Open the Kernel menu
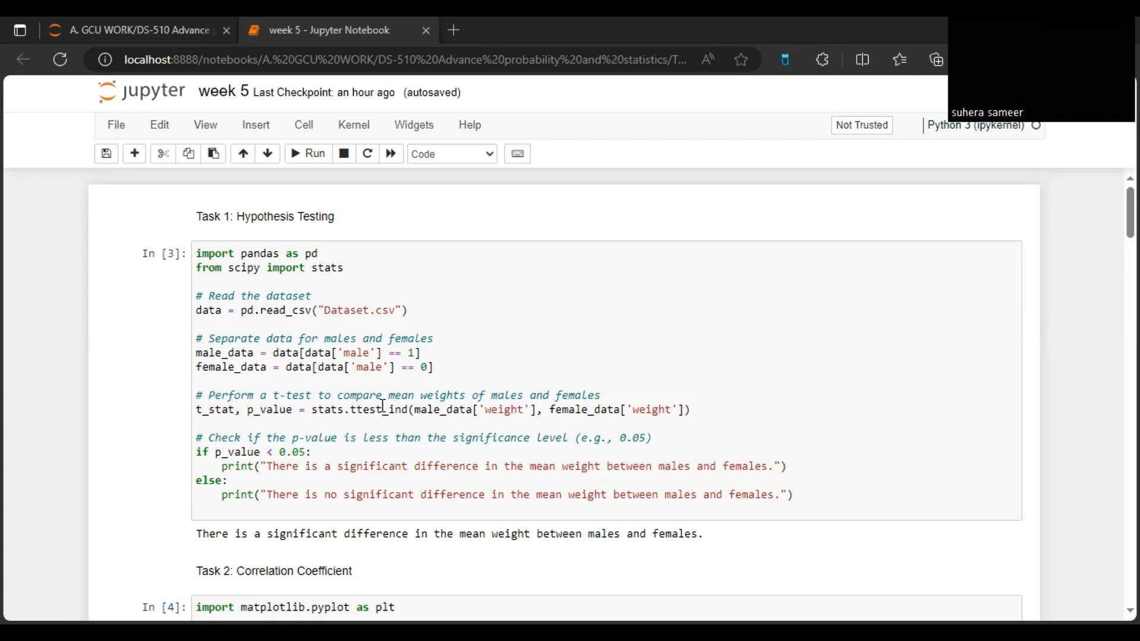This screenshot has width=1140, height=641. (x=354, y=125)
